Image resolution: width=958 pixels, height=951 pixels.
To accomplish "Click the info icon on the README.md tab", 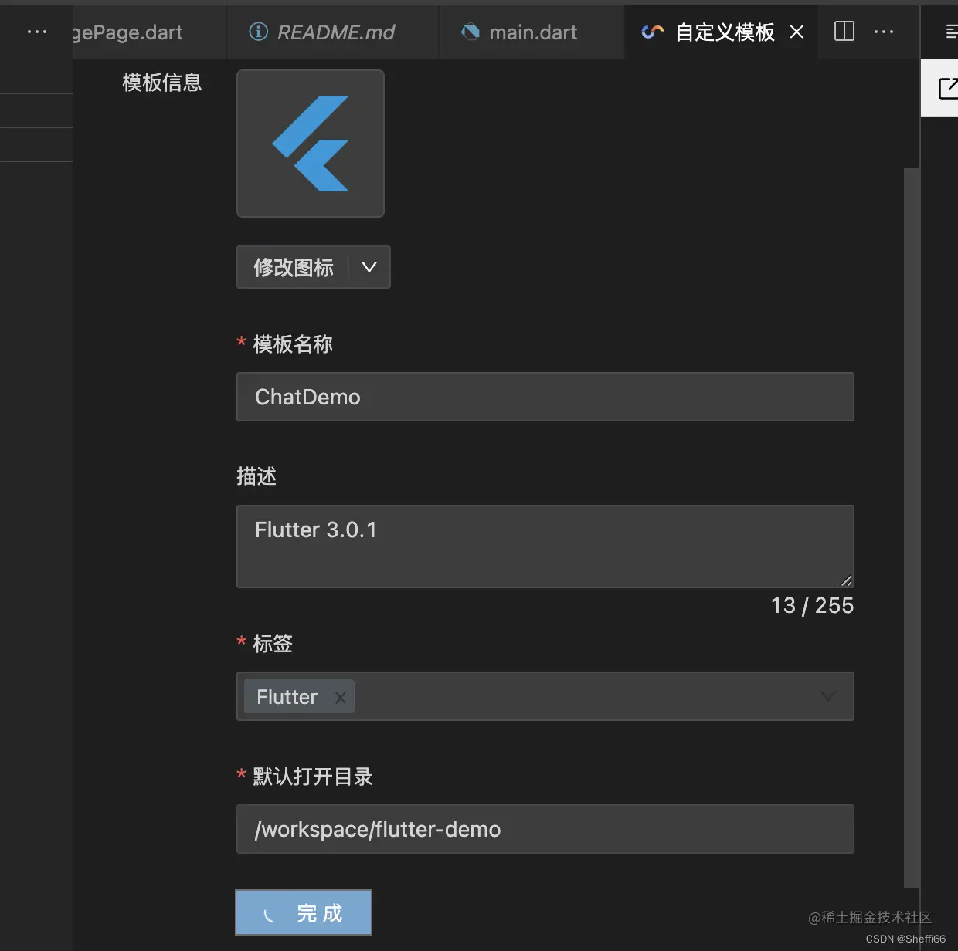I will coord(257,32).
